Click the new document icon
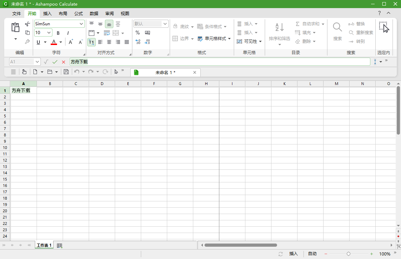 tap(35, 72)
